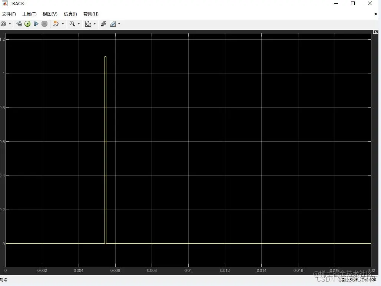Image resolution: width=381 pixels, height=286 pixels.
Task: Open the 仿真(I) menu
Action: point(70,14)
